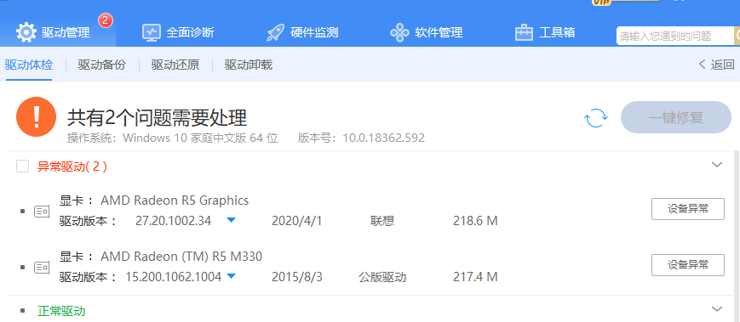Viewport: 740px width, 322px height.
Task: Click the AMD Radeon R5 Graphics device icon
Action: click(x=42, y=212)
